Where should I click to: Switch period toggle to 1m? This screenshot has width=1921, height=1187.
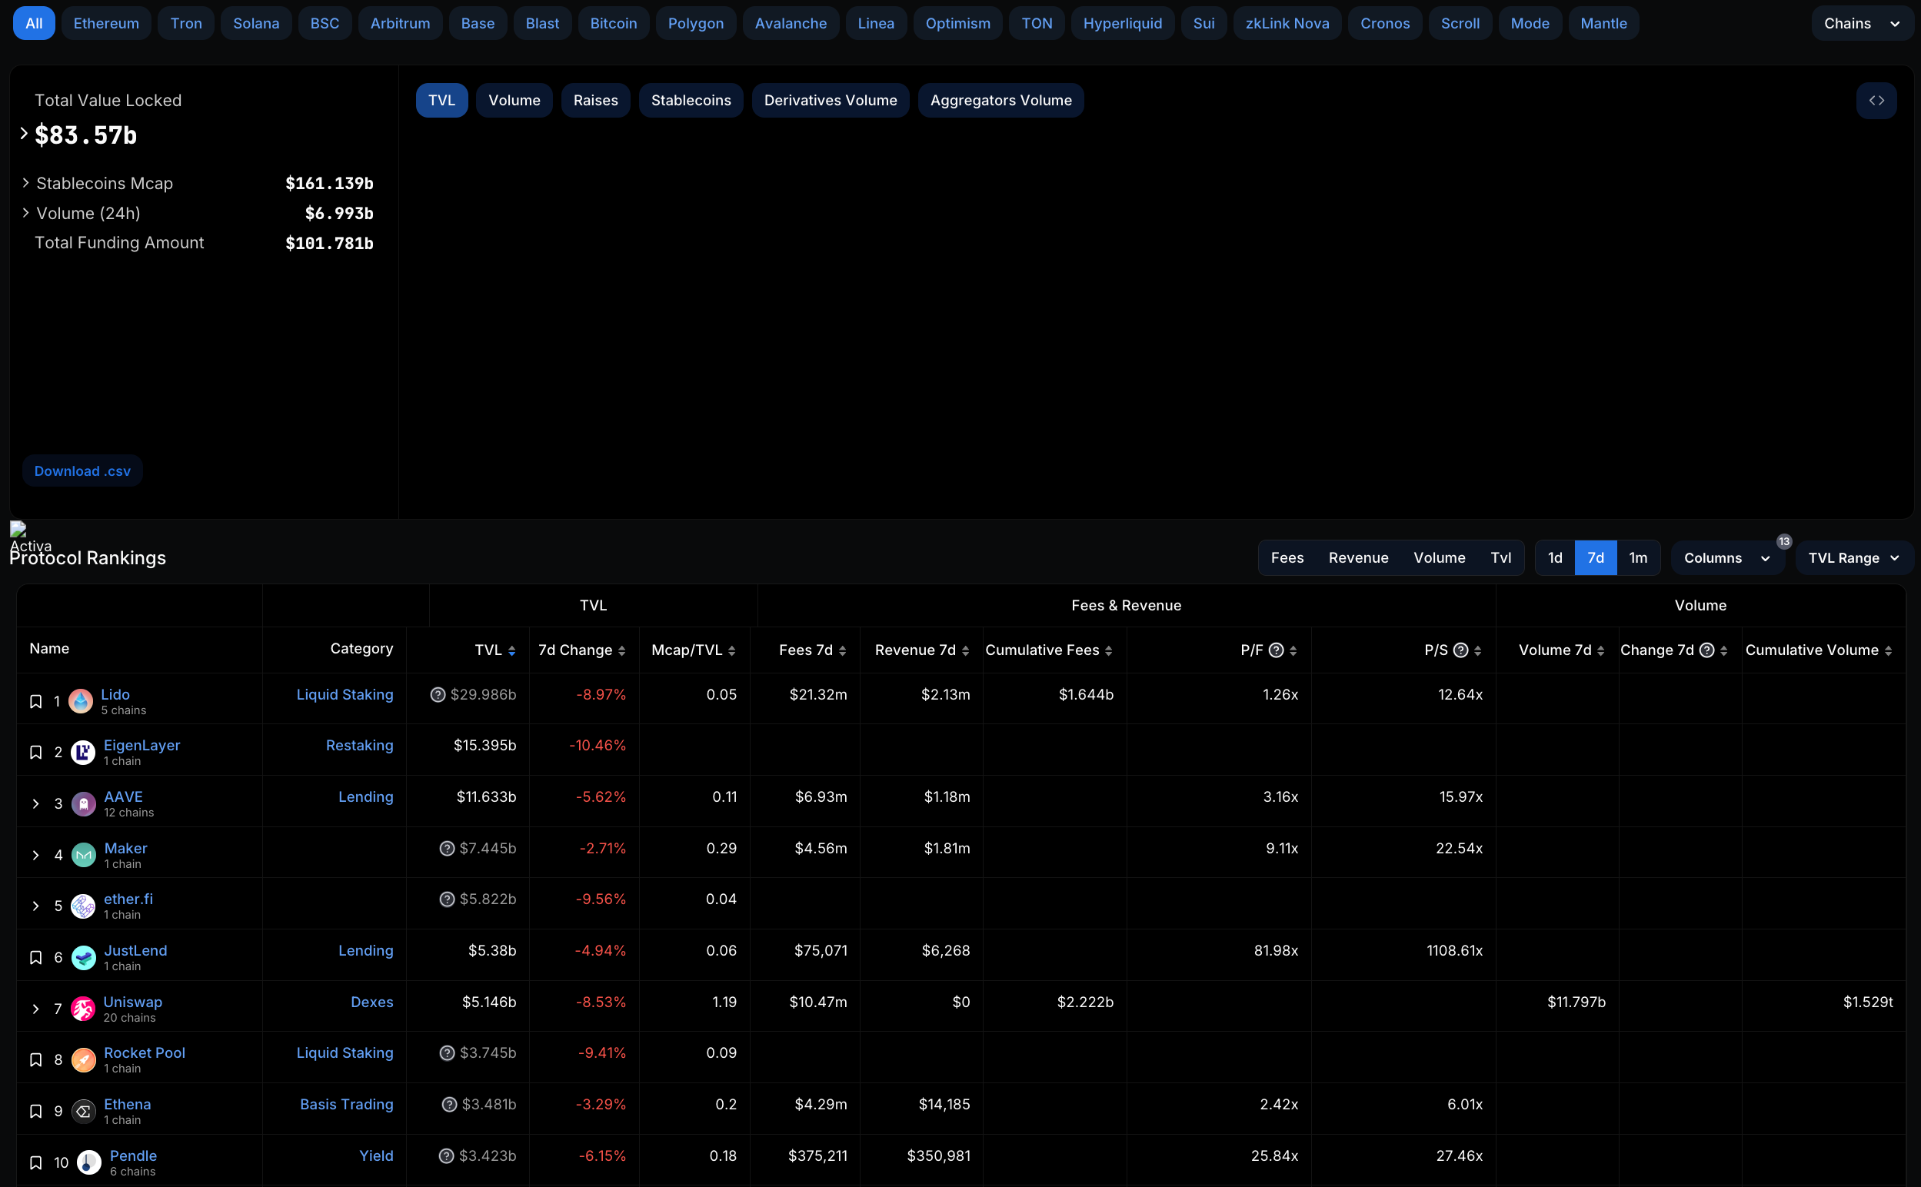1637,558
